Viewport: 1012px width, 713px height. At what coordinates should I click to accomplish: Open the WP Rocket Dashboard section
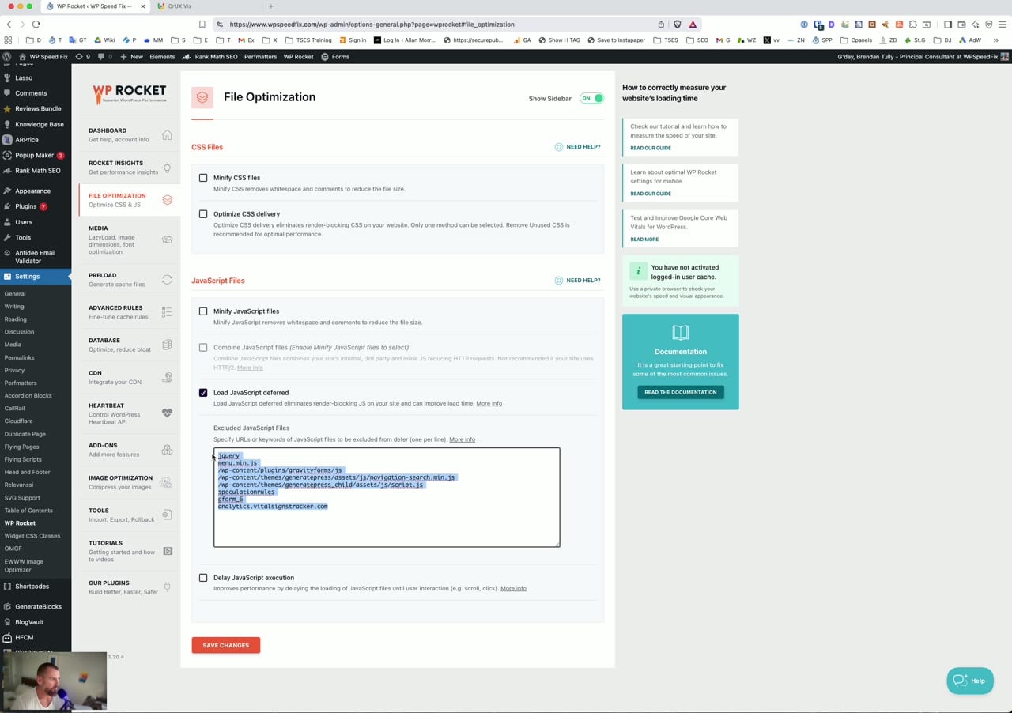167,134
